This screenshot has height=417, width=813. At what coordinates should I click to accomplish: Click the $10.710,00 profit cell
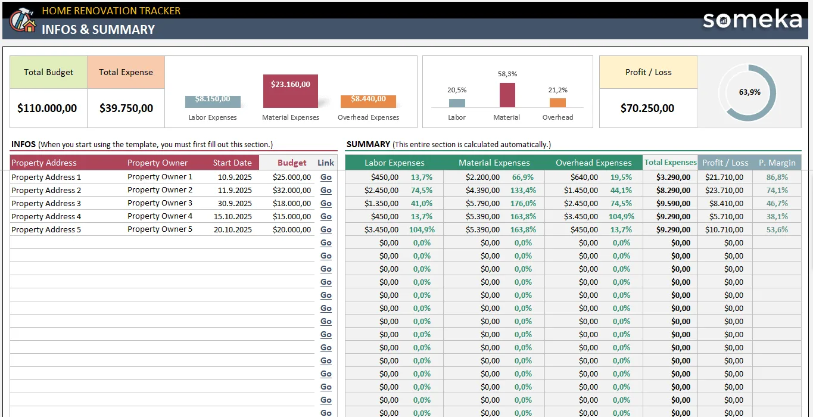(x=725, y=229)
